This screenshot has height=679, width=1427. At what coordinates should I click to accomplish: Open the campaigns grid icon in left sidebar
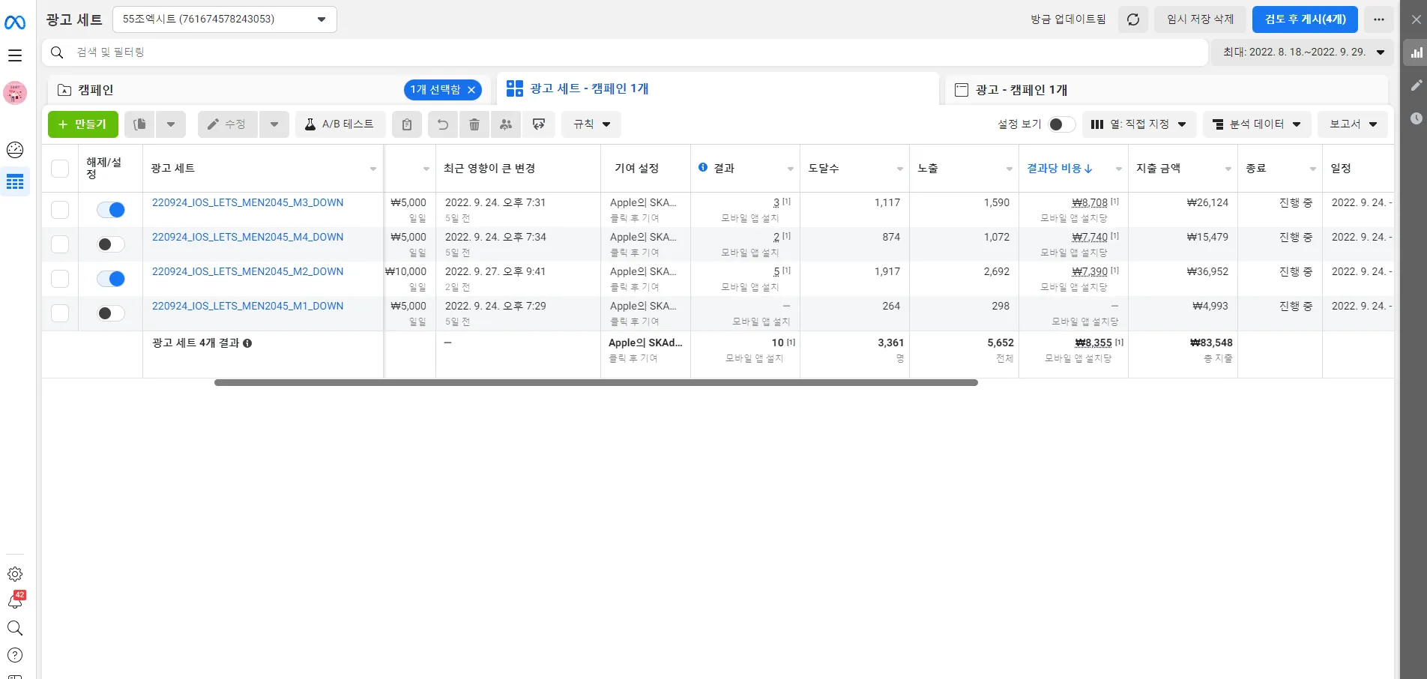[x=15, y=181]
